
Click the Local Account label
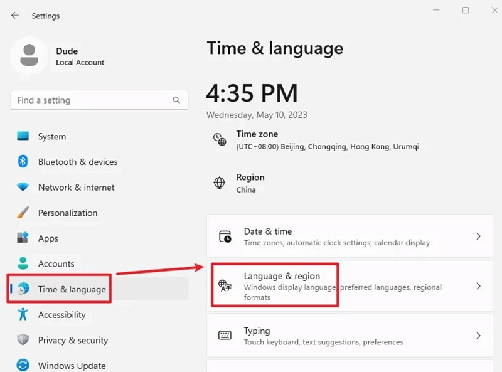click(80, 63)
